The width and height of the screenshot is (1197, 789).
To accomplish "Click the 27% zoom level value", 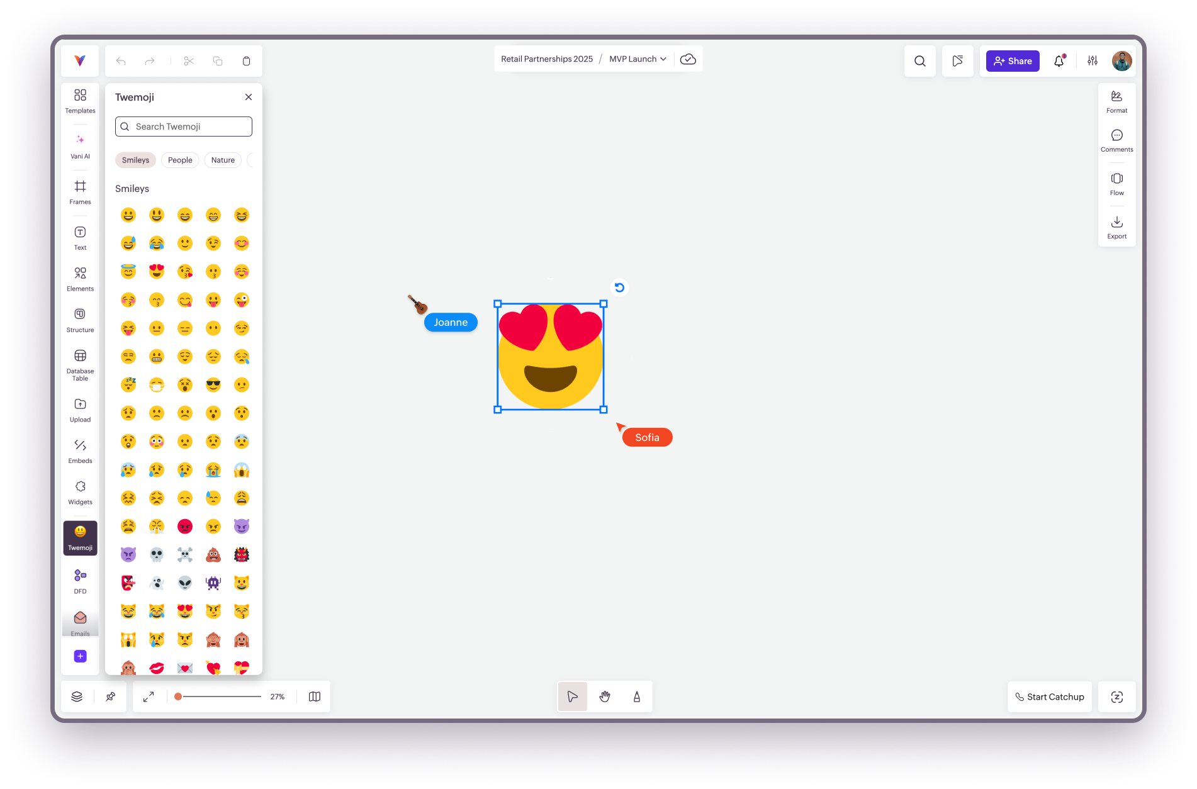I will click(x=278, y=697).
